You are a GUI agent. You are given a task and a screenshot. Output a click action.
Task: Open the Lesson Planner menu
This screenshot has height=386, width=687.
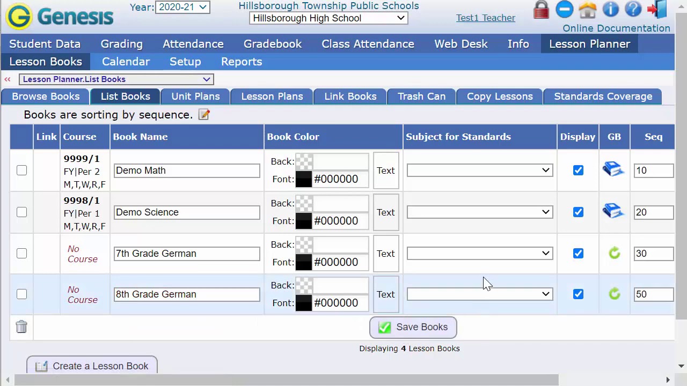coord(589,44)
